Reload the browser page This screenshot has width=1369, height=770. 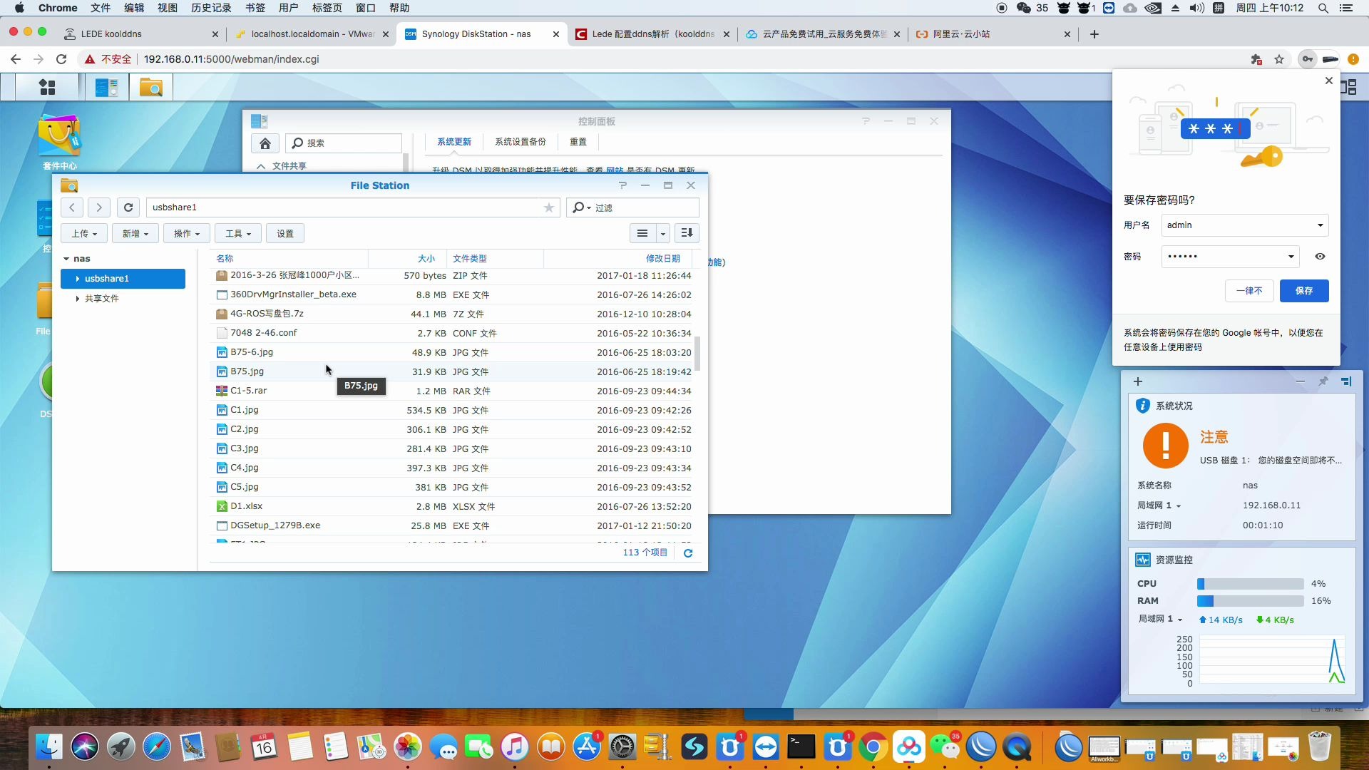click(x=61, y=59)
